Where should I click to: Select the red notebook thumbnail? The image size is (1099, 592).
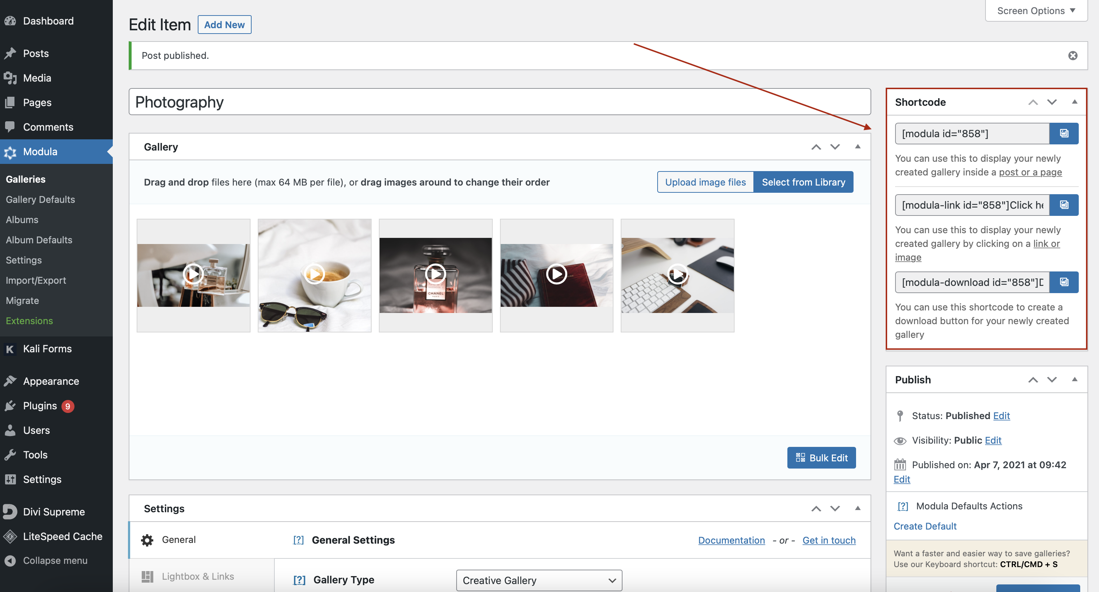(x=556, y=275)
